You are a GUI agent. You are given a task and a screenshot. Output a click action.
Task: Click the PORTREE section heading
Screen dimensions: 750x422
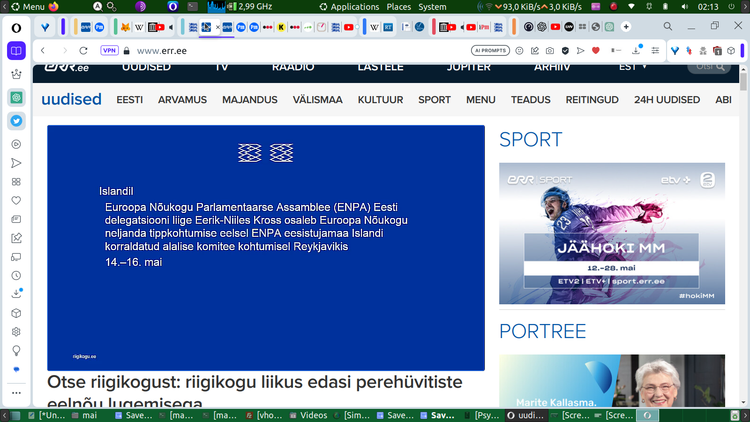coord(543,332)
